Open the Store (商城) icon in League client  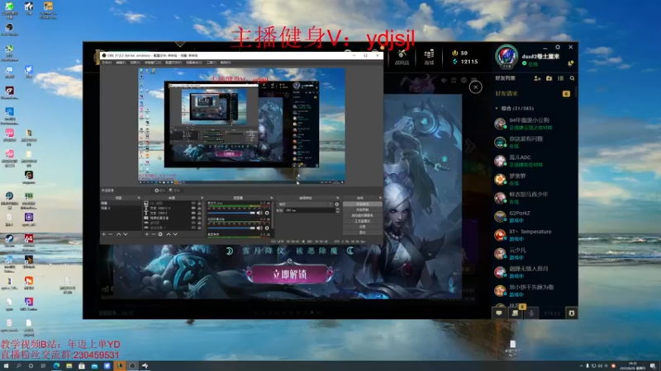click(x=429, y=57)
